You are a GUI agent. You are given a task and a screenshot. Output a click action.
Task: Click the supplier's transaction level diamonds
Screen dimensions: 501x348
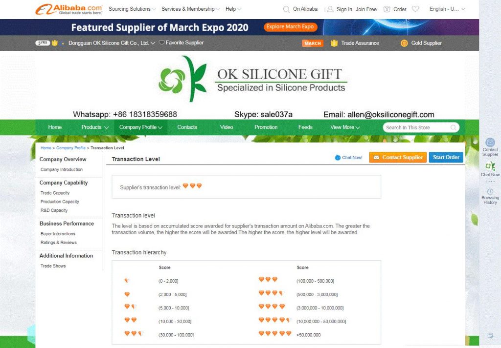pyautogui.click(x=192, y=186)
